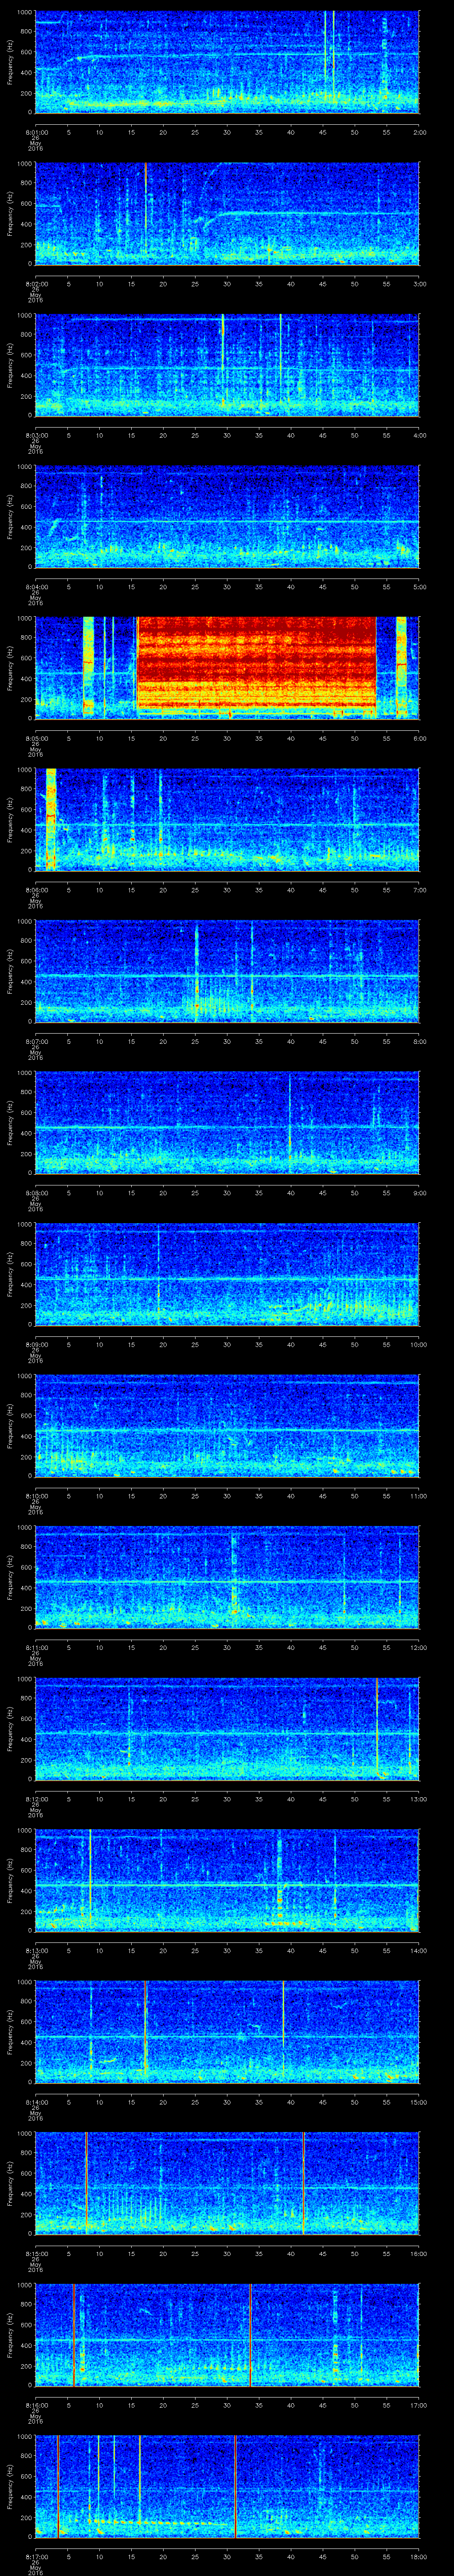Select the spectrogram panel starting at 8:04:00
454x2576 pixels.
point(227,517)
